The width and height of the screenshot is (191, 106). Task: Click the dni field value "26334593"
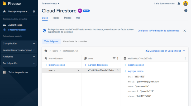click(139, 77)
